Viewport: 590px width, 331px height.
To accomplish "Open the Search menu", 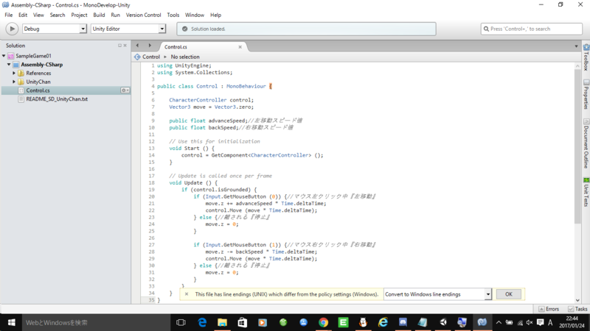I will point(58,15).
